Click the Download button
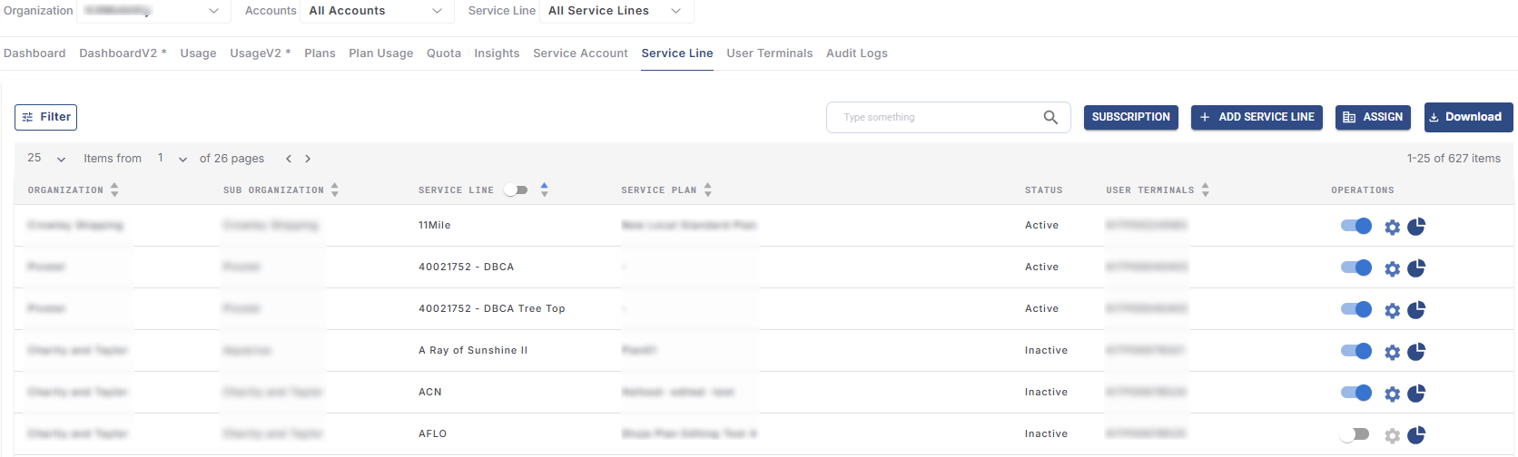This screenshot has height=457, width=1518. click(x=1468, y=117)
